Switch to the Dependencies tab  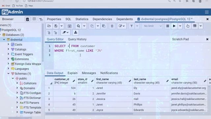(x=102, y=19)
